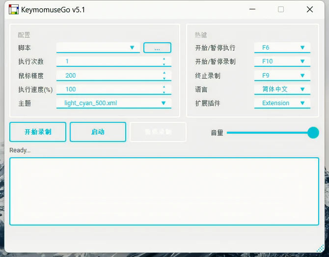
Task: Click the 热键 group title
Action: (x=201, y=35)
